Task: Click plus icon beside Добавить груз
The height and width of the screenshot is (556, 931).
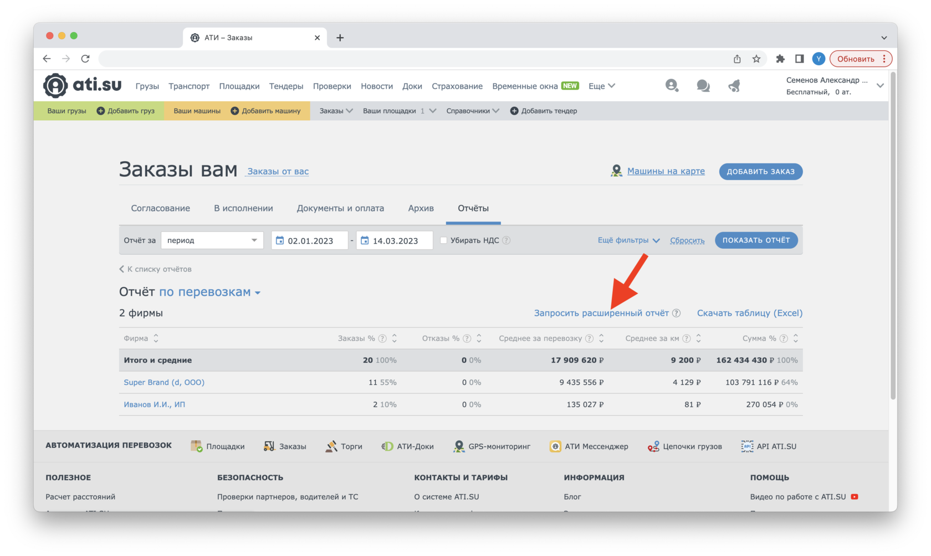Action: [x=101, y=111]
